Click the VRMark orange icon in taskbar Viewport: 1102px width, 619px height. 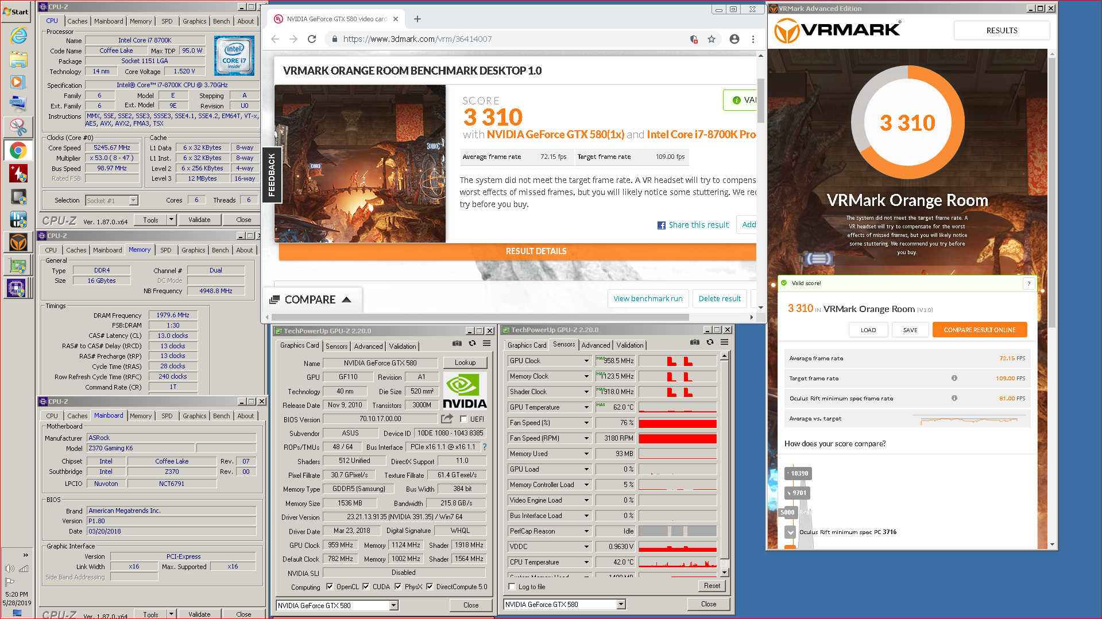pyautogui.click(x=18, y=242)
